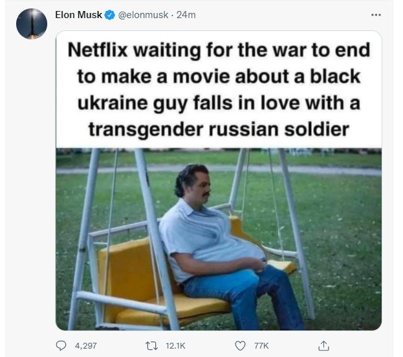Open the meme photo of the man on the swing
Viewport: 403px width, 357px height.
point(219,239)
